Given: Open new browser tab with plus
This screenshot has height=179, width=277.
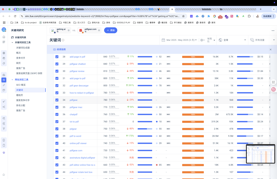Looking at the screenshot, I should 261,9.
